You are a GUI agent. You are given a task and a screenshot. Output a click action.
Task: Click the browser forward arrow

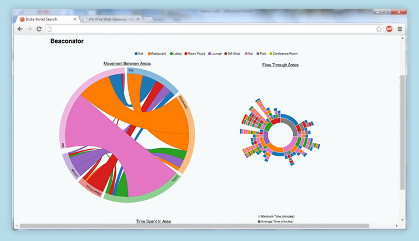29,28
